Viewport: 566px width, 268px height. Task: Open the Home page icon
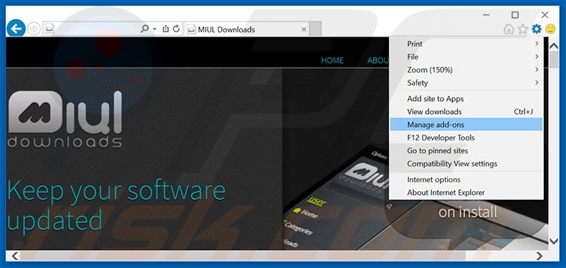[509, 29]
